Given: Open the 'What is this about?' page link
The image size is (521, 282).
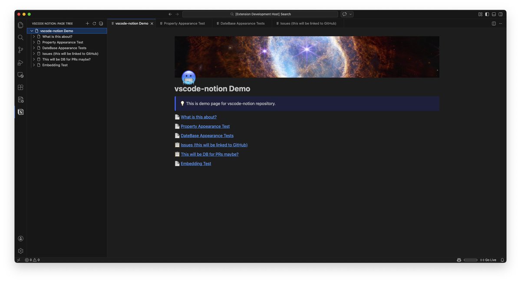Looking at the screenshot, I should pos(198,117).
